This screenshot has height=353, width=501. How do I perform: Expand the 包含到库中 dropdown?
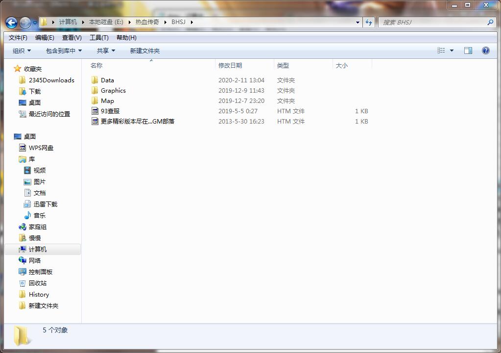coord(64,51)
